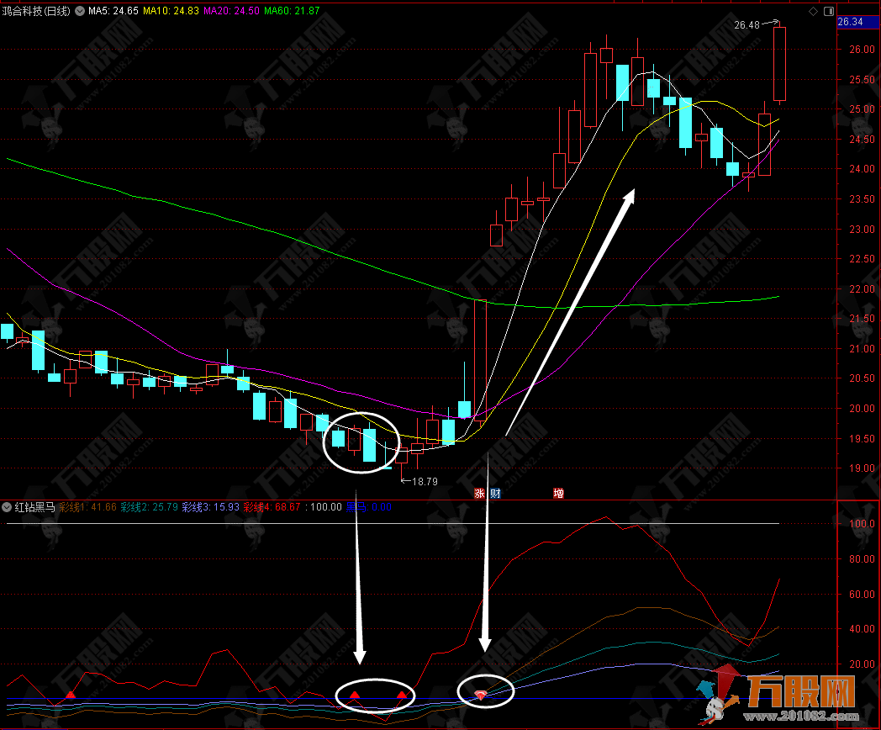This screenshot has width=881, height=730.
Task: Select the MA10: 24.83 label
Action: tap(171, 11)
